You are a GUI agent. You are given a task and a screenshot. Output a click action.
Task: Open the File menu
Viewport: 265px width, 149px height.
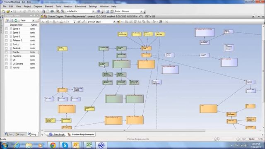point(5,7)
